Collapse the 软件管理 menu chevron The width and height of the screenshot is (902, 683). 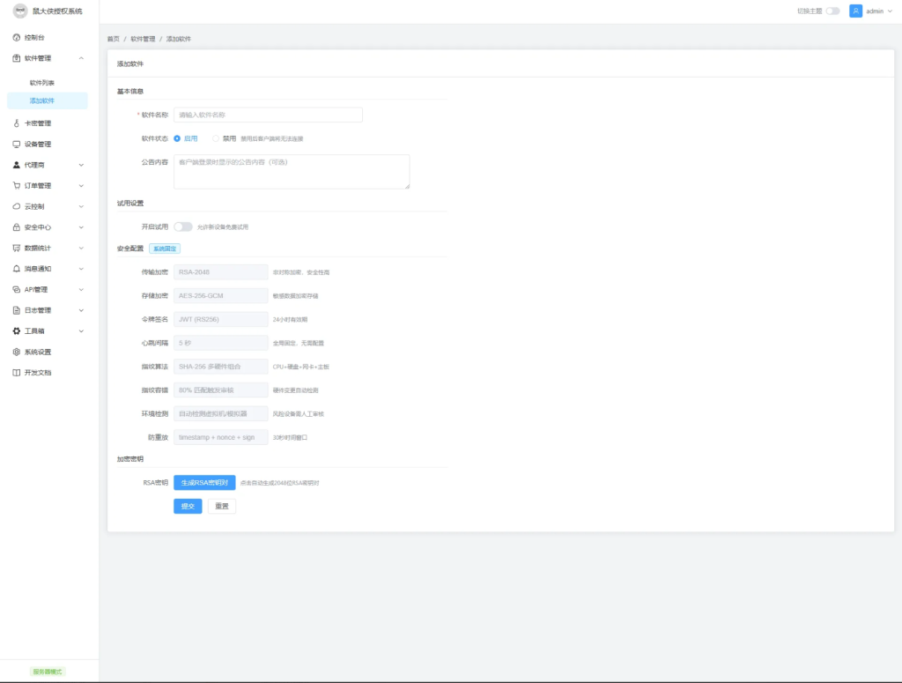[x=81, y=58]
